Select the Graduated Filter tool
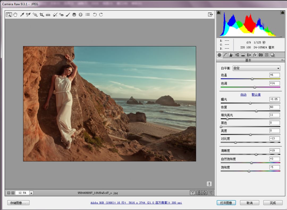The image size is (287, 210). click(x=74, y=15)
